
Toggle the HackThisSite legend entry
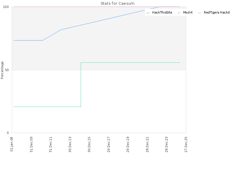tap(159, 12)
